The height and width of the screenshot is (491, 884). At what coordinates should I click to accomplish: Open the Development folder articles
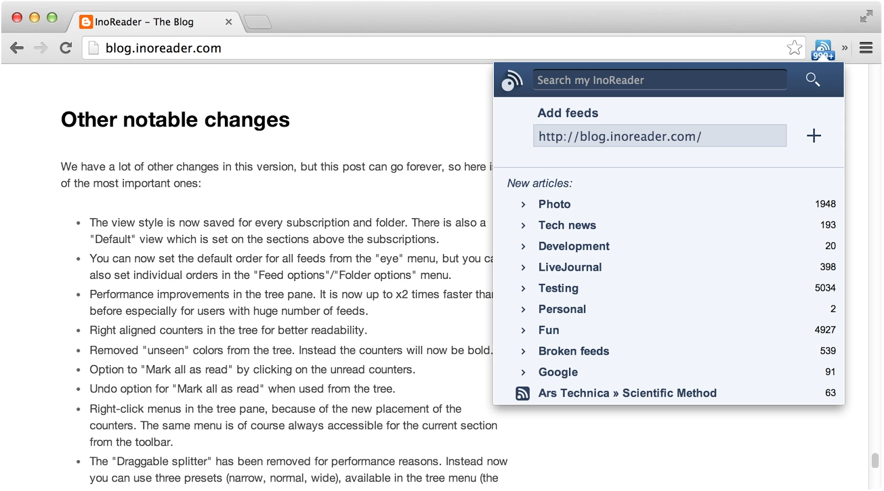[573, 246]
